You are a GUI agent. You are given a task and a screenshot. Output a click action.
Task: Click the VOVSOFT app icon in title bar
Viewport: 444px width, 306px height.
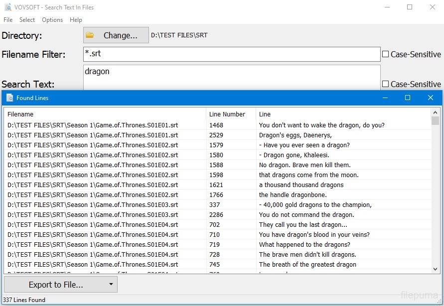click(x=7, y=7)
